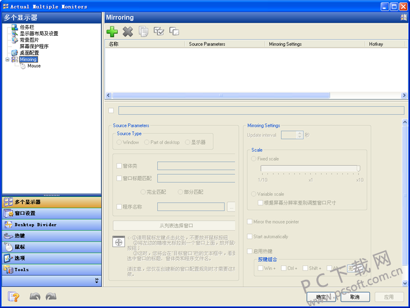This screenshot has width=410, height=308.
Task: Enable the 启用热键 checkbox
Action: [x=250, y=252]
